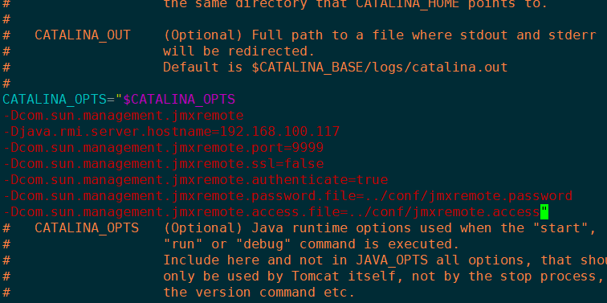Image resolution: width=607 pixels, height=303 pixels.
Task: Select the jmxremote.port=9999 line
Action: tap(163, 148)
